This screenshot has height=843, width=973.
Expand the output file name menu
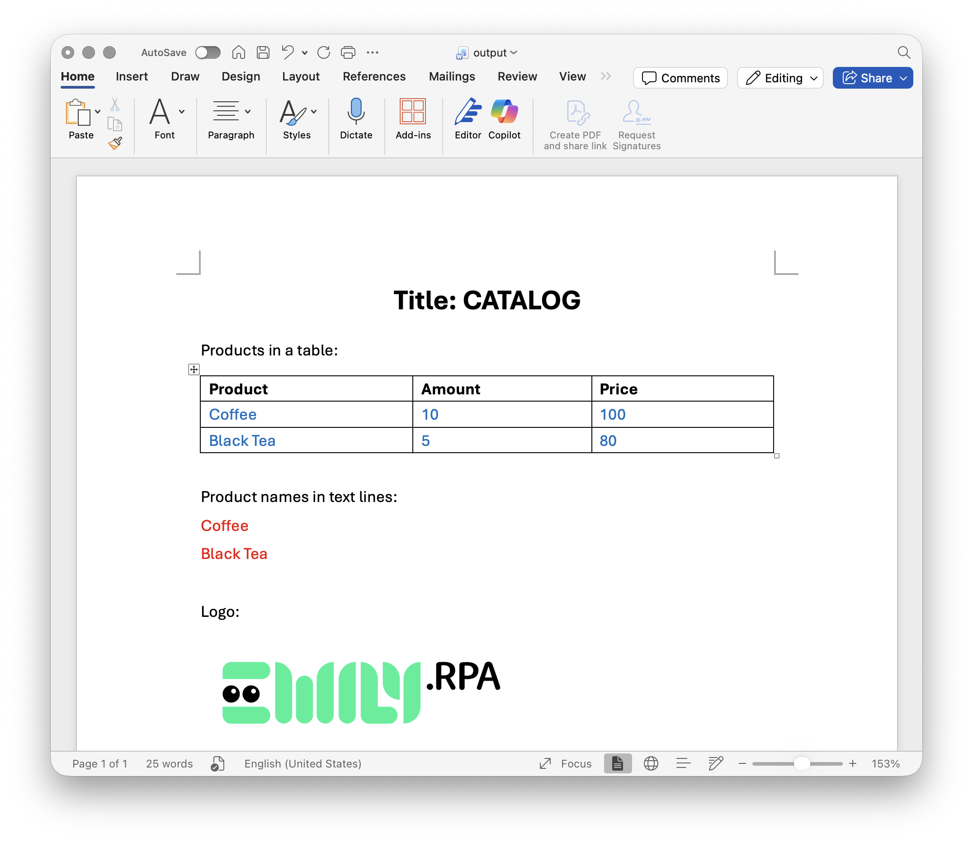495,52
